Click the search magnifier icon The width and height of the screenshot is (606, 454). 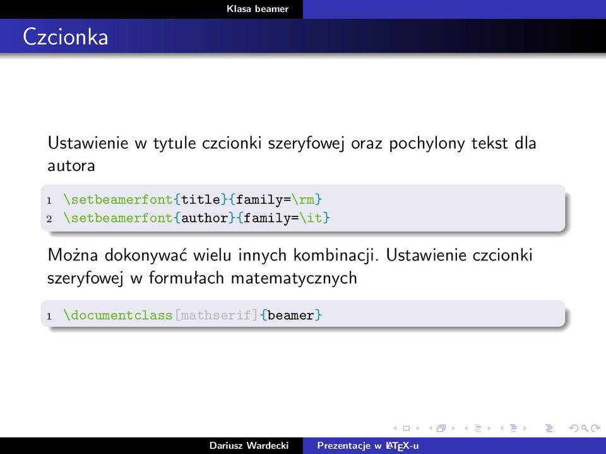click(x=585, y=428)
